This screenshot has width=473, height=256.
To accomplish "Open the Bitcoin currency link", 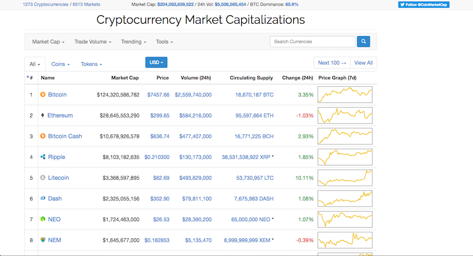I will 57,95.
